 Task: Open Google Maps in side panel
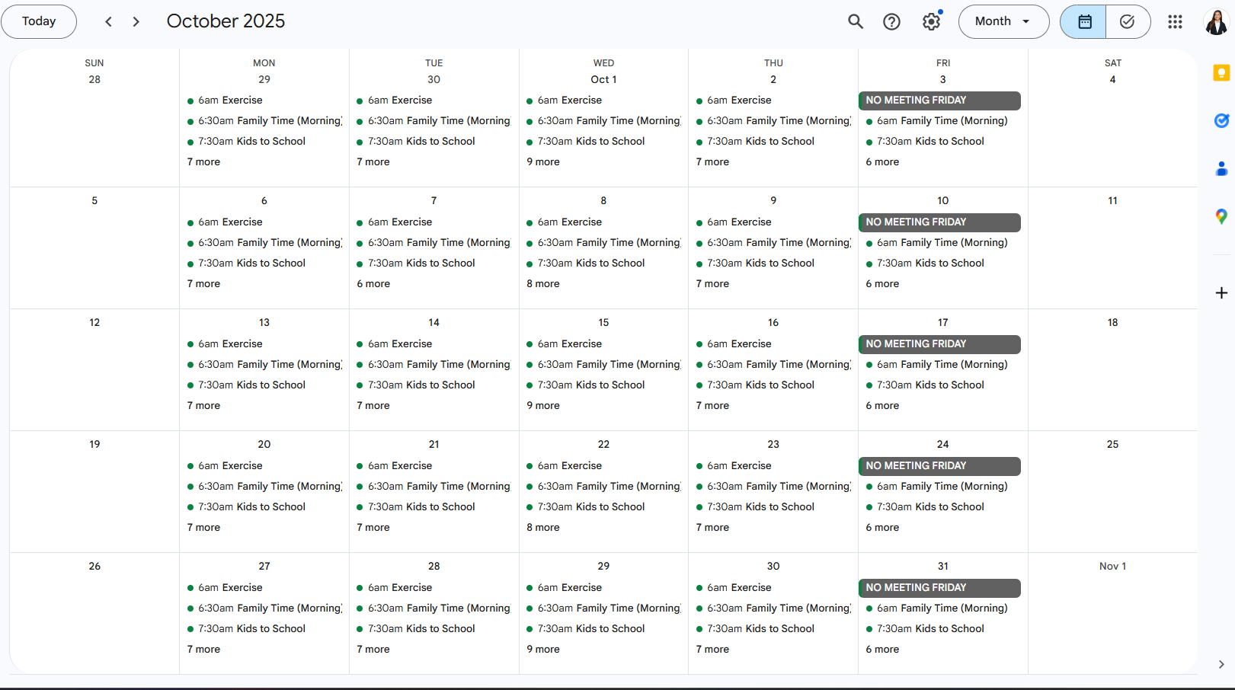click(x=1221, y=217)
